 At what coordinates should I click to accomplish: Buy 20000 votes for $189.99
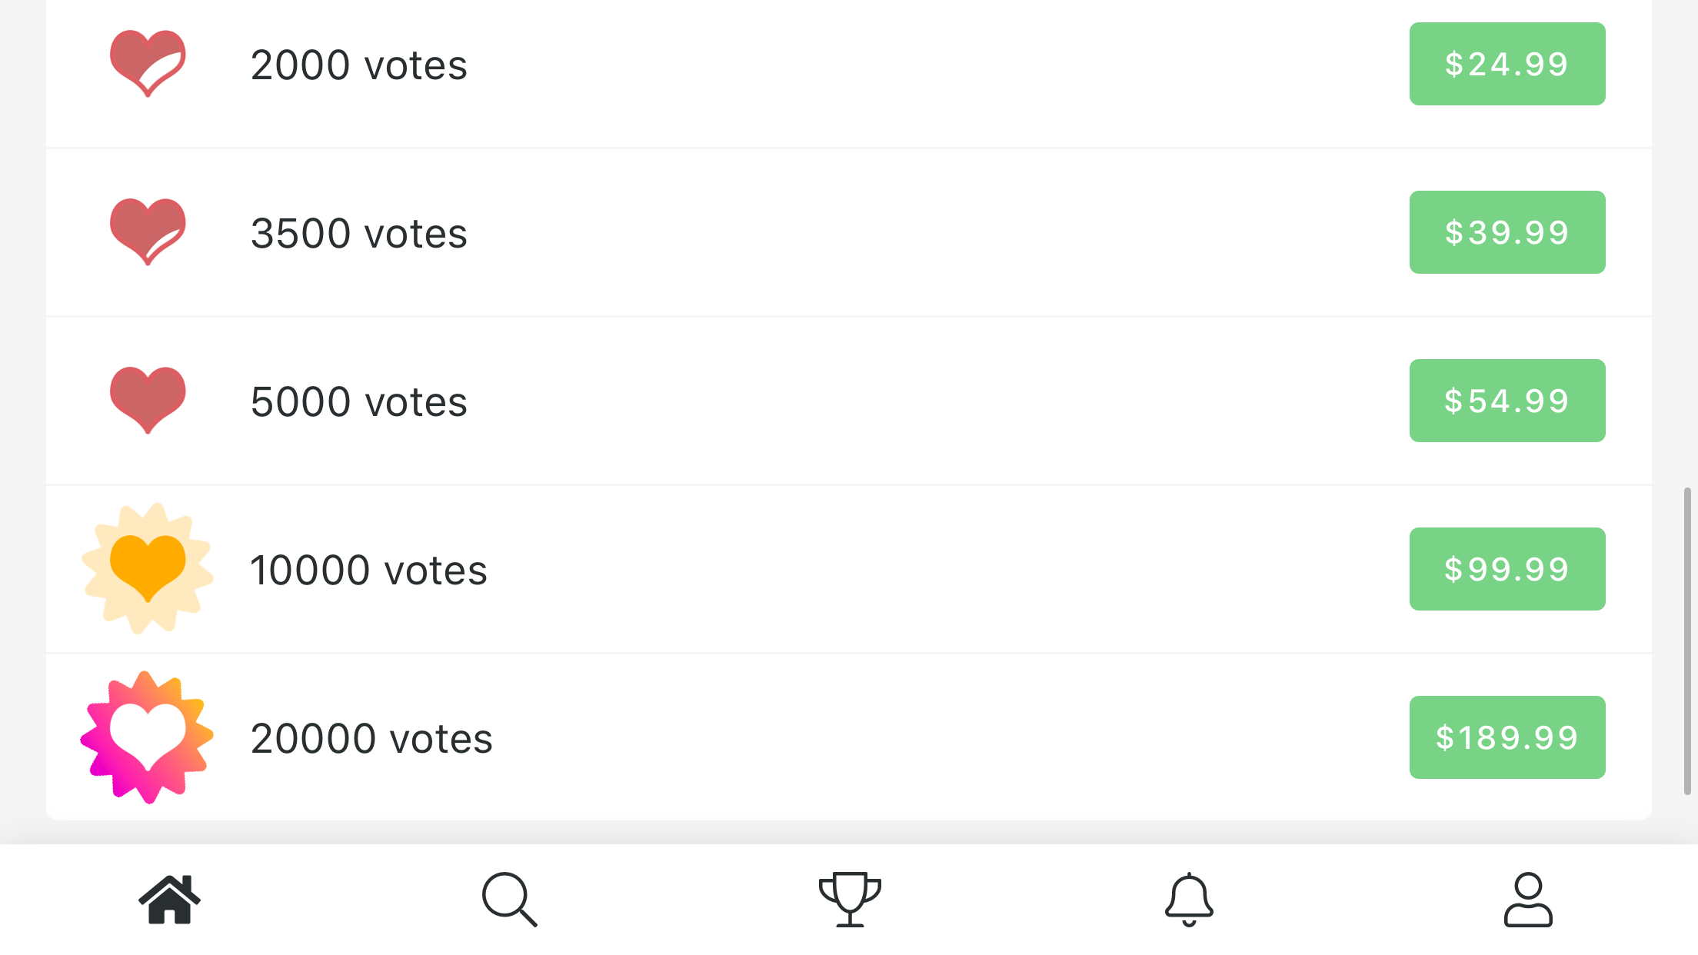1507,737
